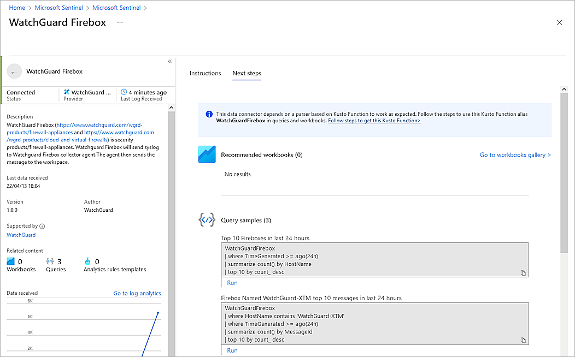Run the Firebox Named WatchGuard-XTM query
This screenshot has width=575, height=357.
(232, 350)
